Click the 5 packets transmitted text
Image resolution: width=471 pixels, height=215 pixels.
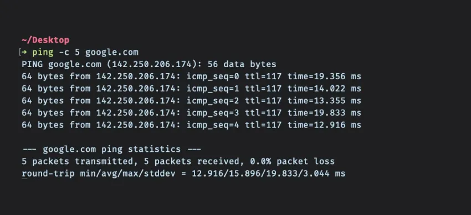78,161
